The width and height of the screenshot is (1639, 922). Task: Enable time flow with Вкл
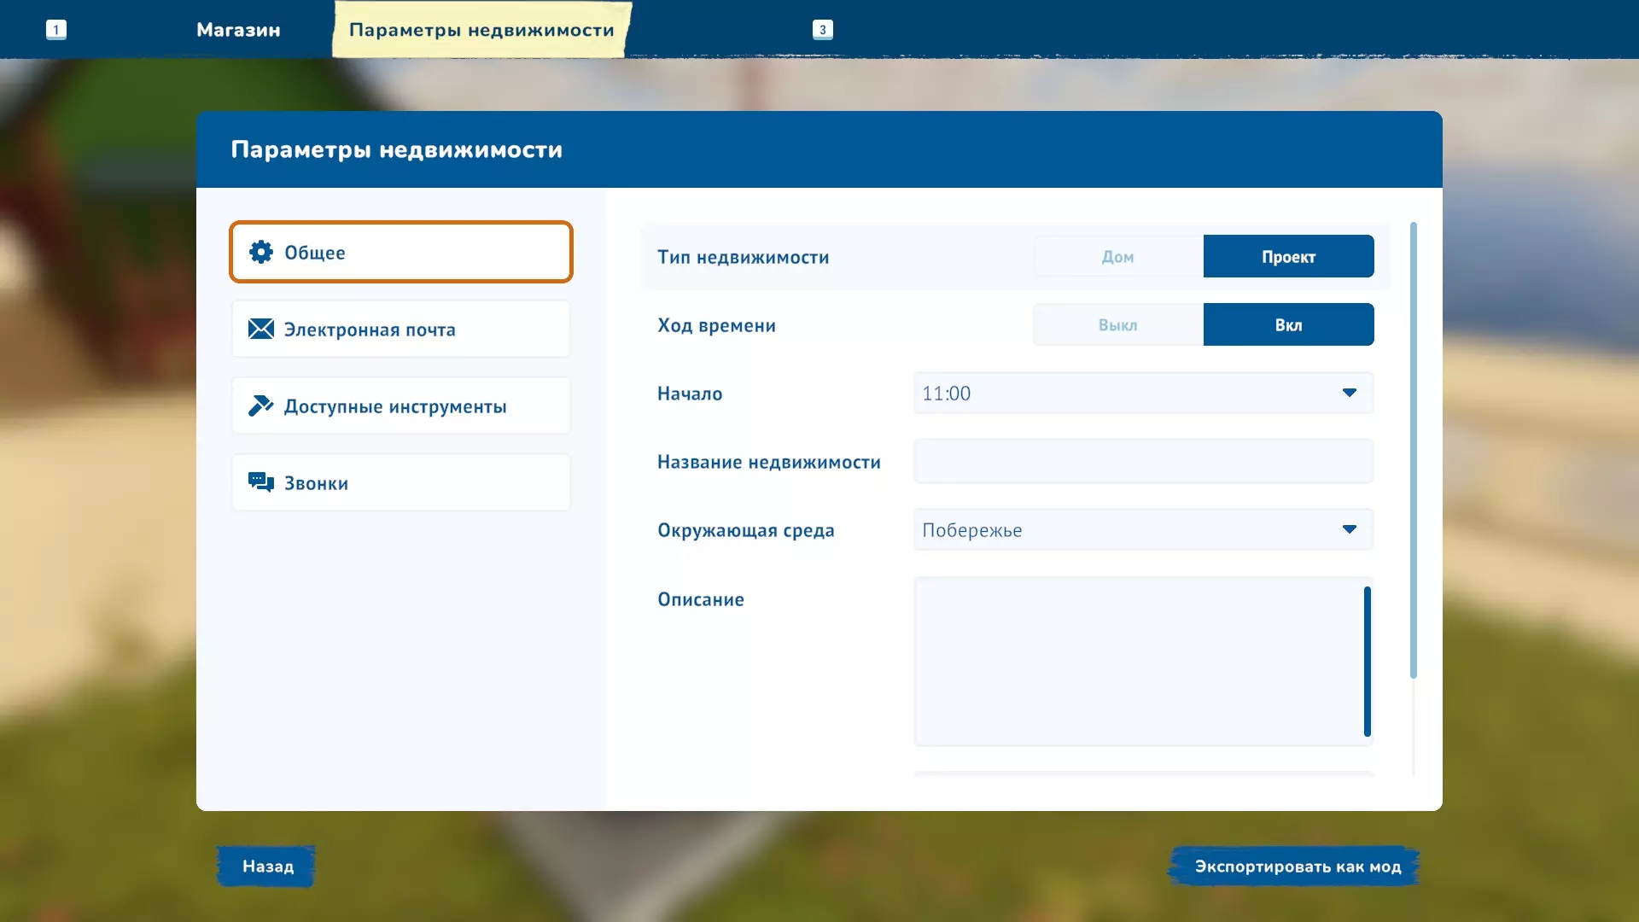(x=1288, y=324)
